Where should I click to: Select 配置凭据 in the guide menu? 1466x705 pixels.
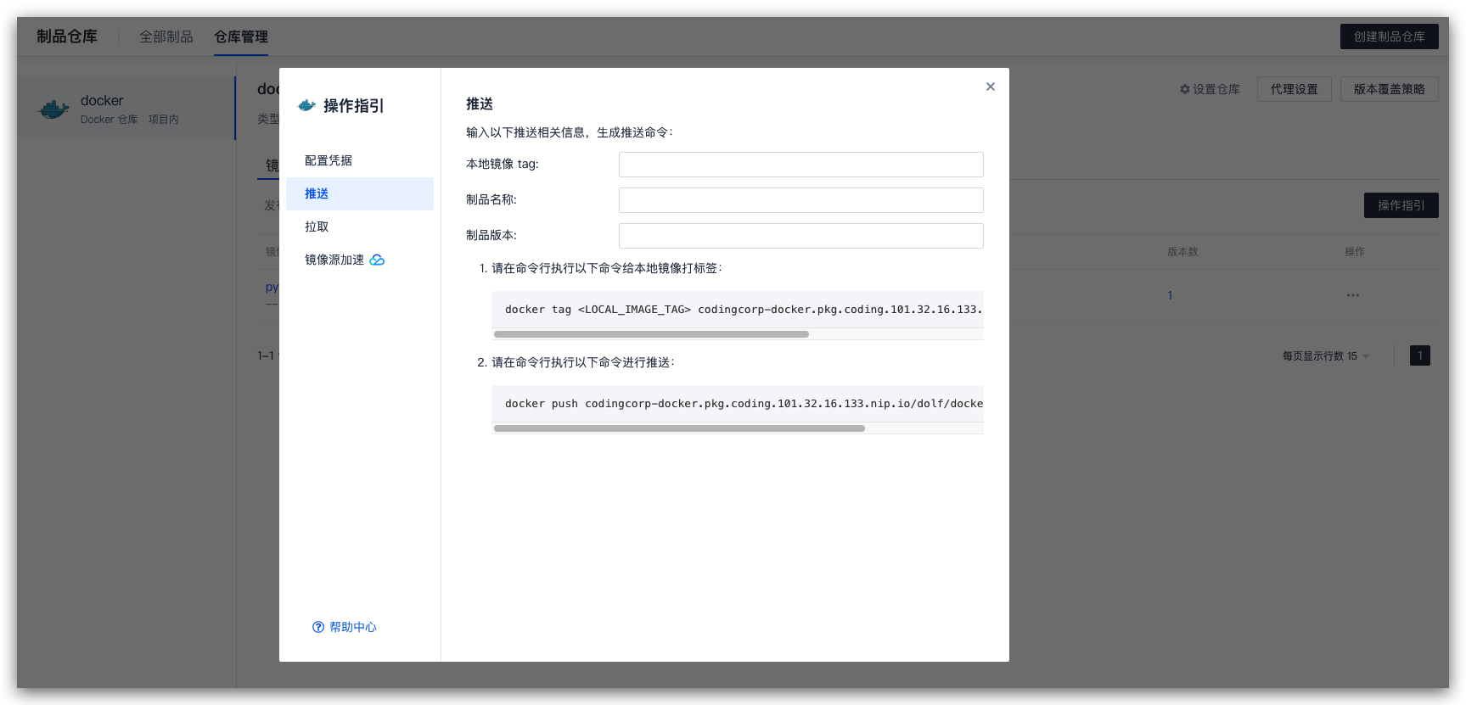coord(360,160)
